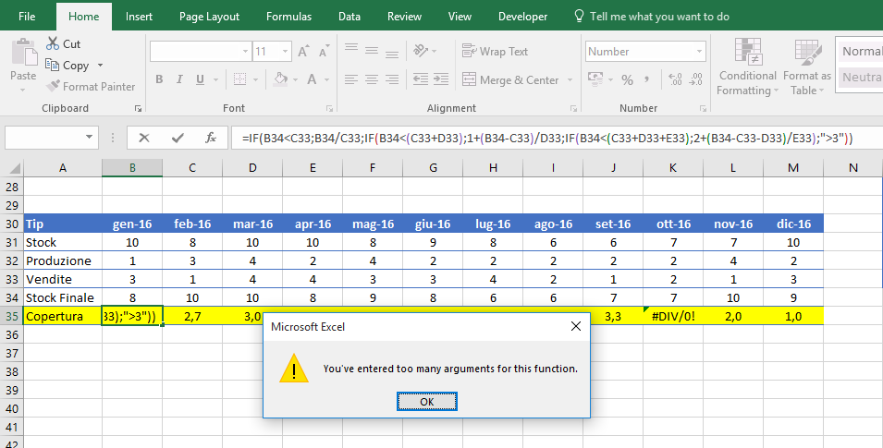Select the Format Painter brush

(53, 86)
